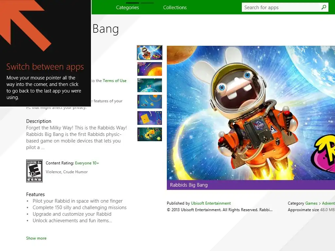
Task: Click Show more under Features
Action: click(36, 238)
